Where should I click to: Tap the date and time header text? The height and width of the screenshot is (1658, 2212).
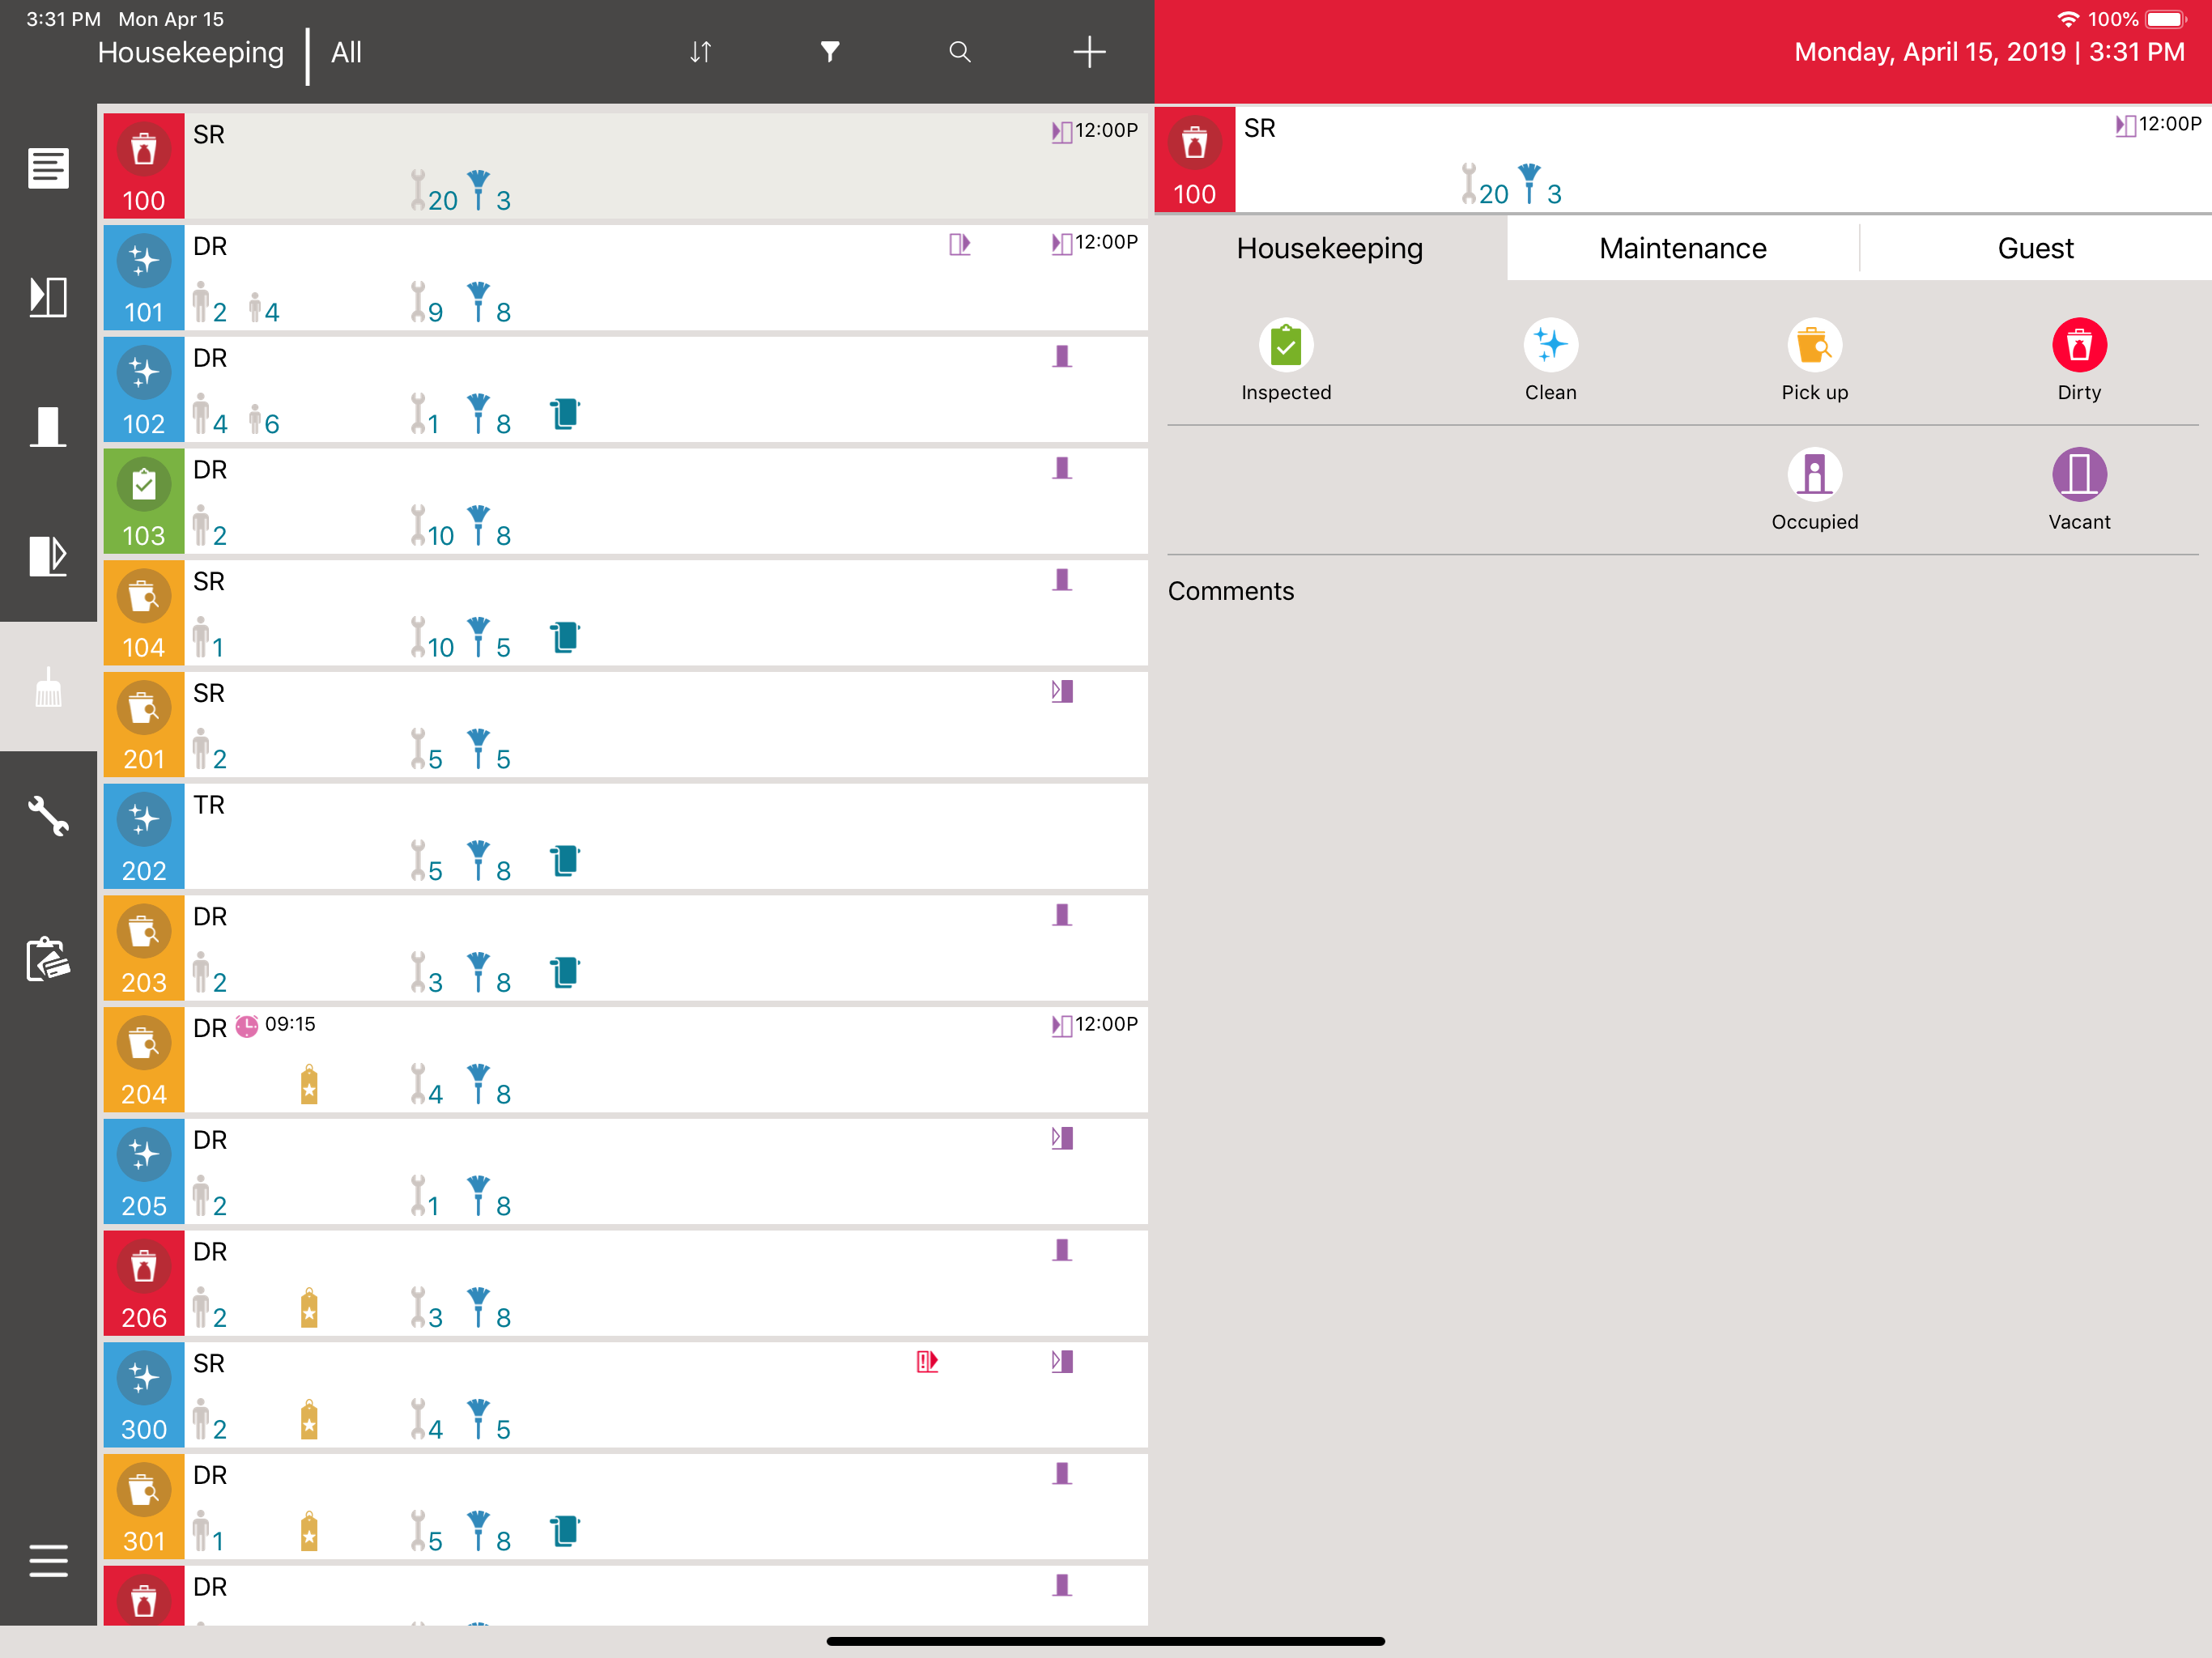pos(1989,52)
